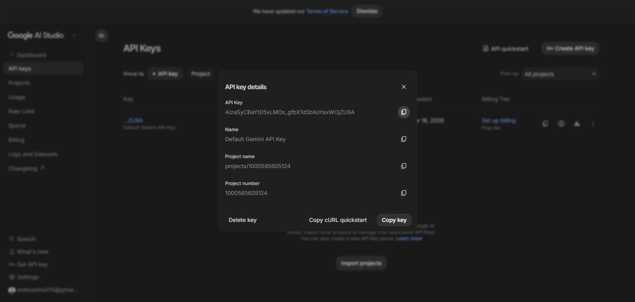Open Search in the sidebar
This screenshot has width=635, height=302.
pyautogui.click(x=23, y=239)
